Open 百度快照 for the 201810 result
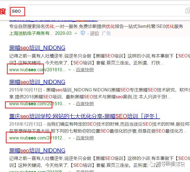This screenshot has height=172, width=190. (85, 70)
